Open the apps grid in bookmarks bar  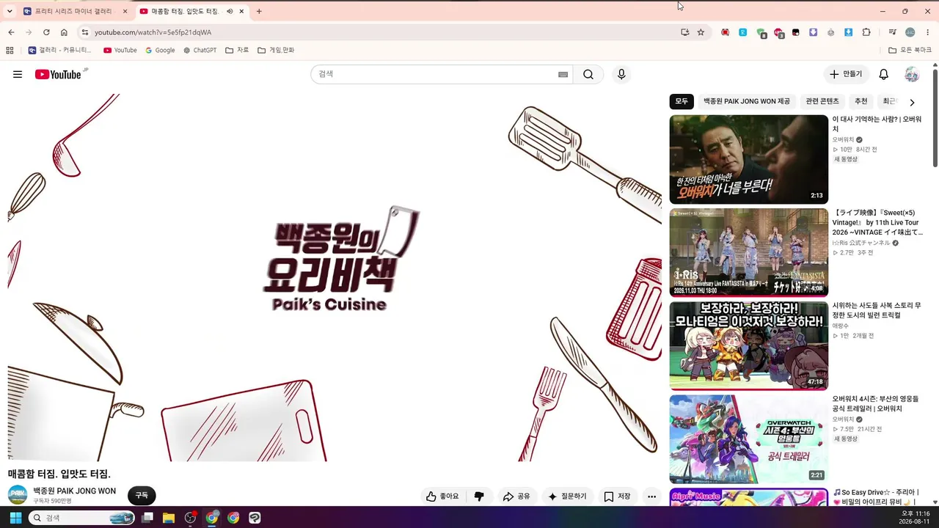pyautogui.click(x=10, y=51)
